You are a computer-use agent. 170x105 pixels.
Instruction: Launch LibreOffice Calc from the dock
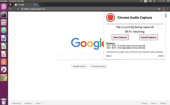(4, 46)
